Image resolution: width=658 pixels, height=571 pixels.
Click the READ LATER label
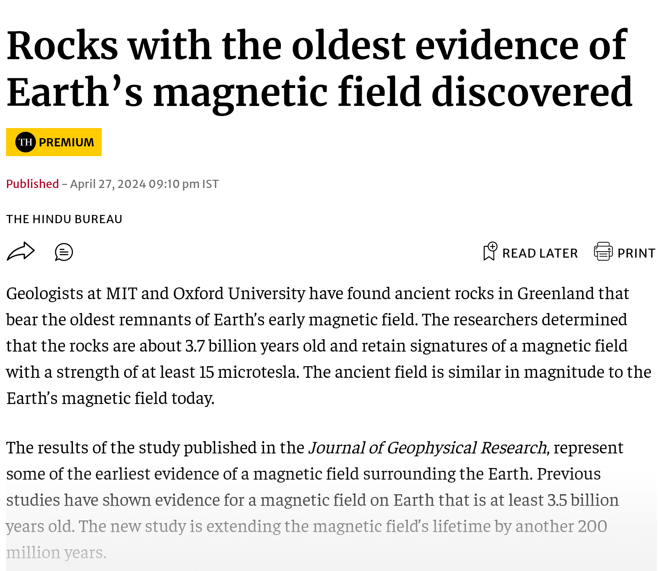point(540,253)
